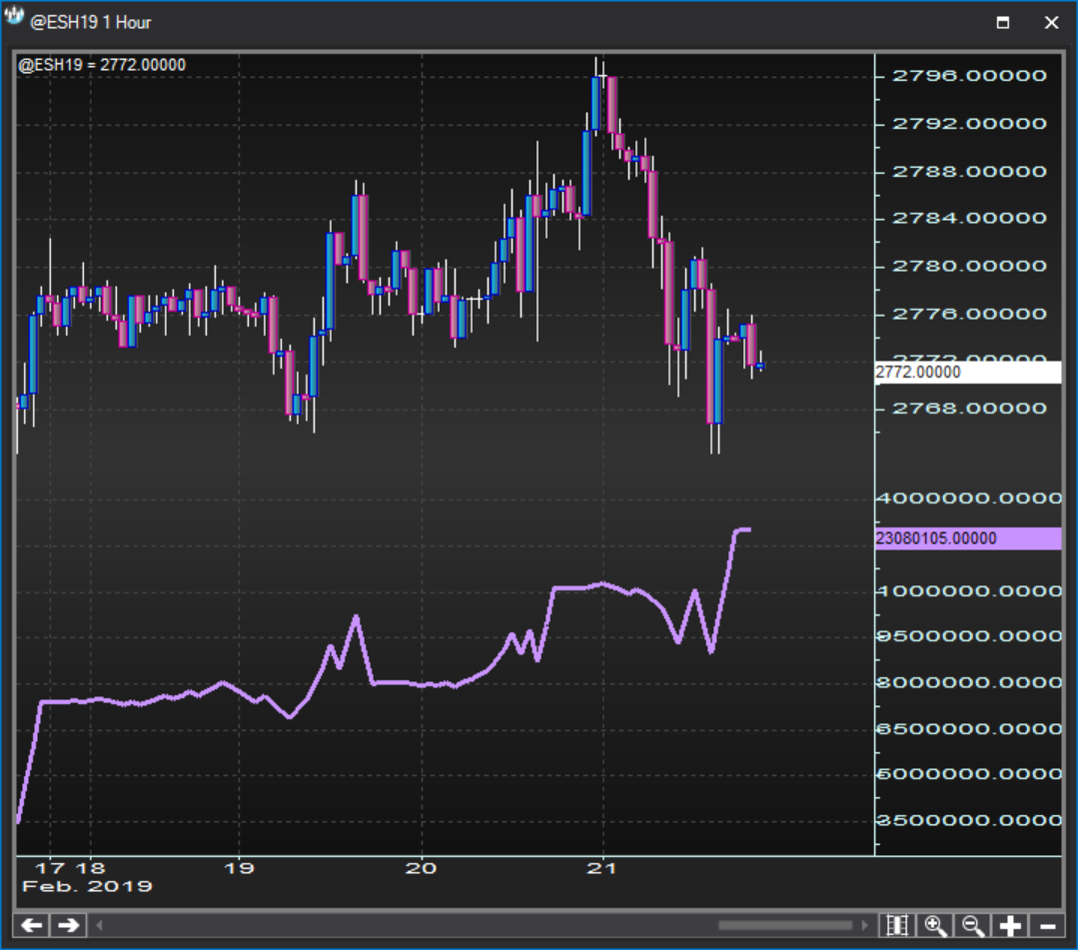Image resolution: width=1078 pixels, height=950 pixels.
Task: Click the date label 19 on time axis
Action: pyautogui.click(x=239, y=868)
